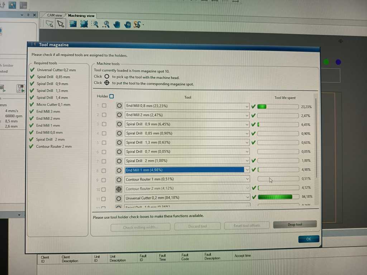Pick up End Mill 0,8 mm tool
367x275 pixels.
[119, 106]
